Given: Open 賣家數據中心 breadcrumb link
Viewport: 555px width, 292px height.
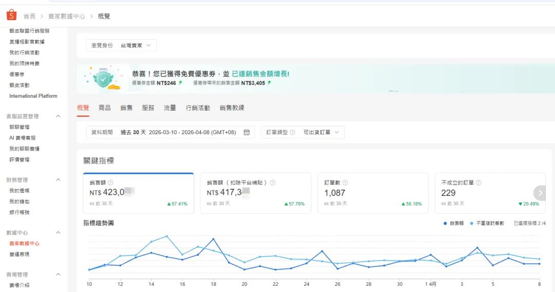Looking at the screenshot, I should click(66, 16).
